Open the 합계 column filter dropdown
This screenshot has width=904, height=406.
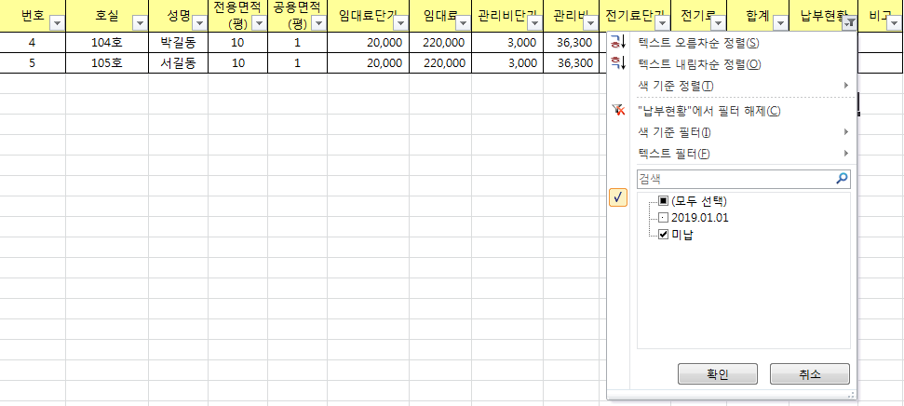[x=780, y=23]
